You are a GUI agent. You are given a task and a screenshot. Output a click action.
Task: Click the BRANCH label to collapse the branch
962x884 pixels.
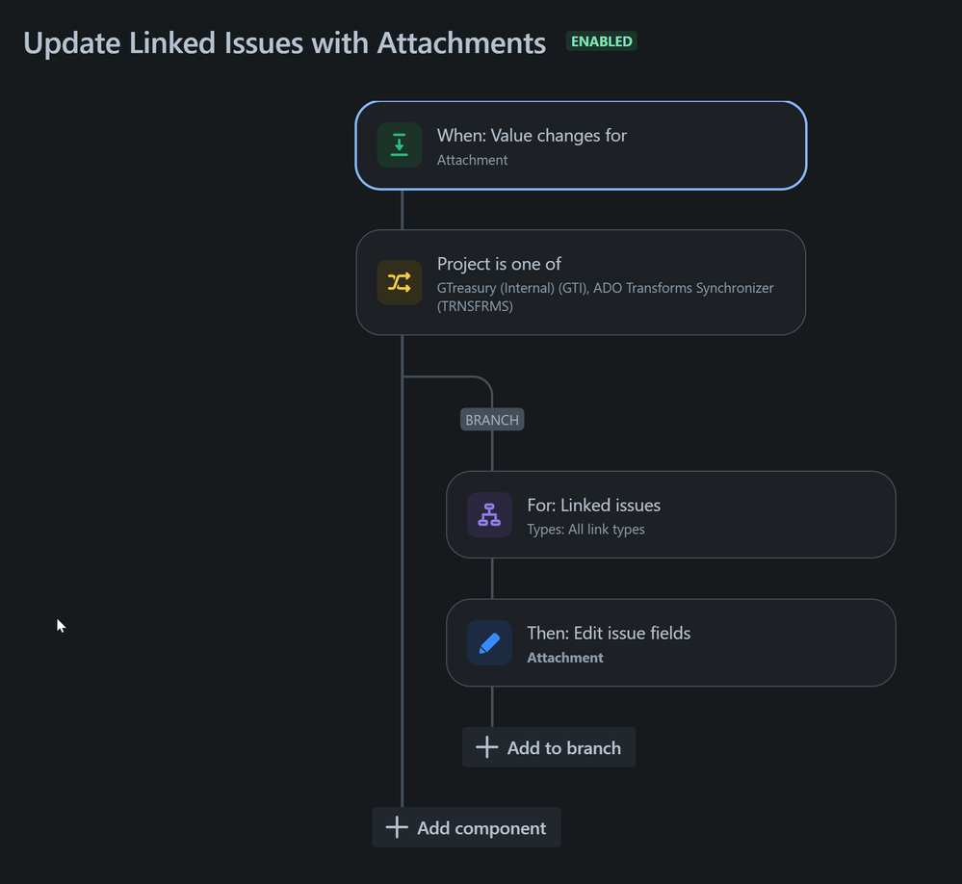(x=491, y=419)
